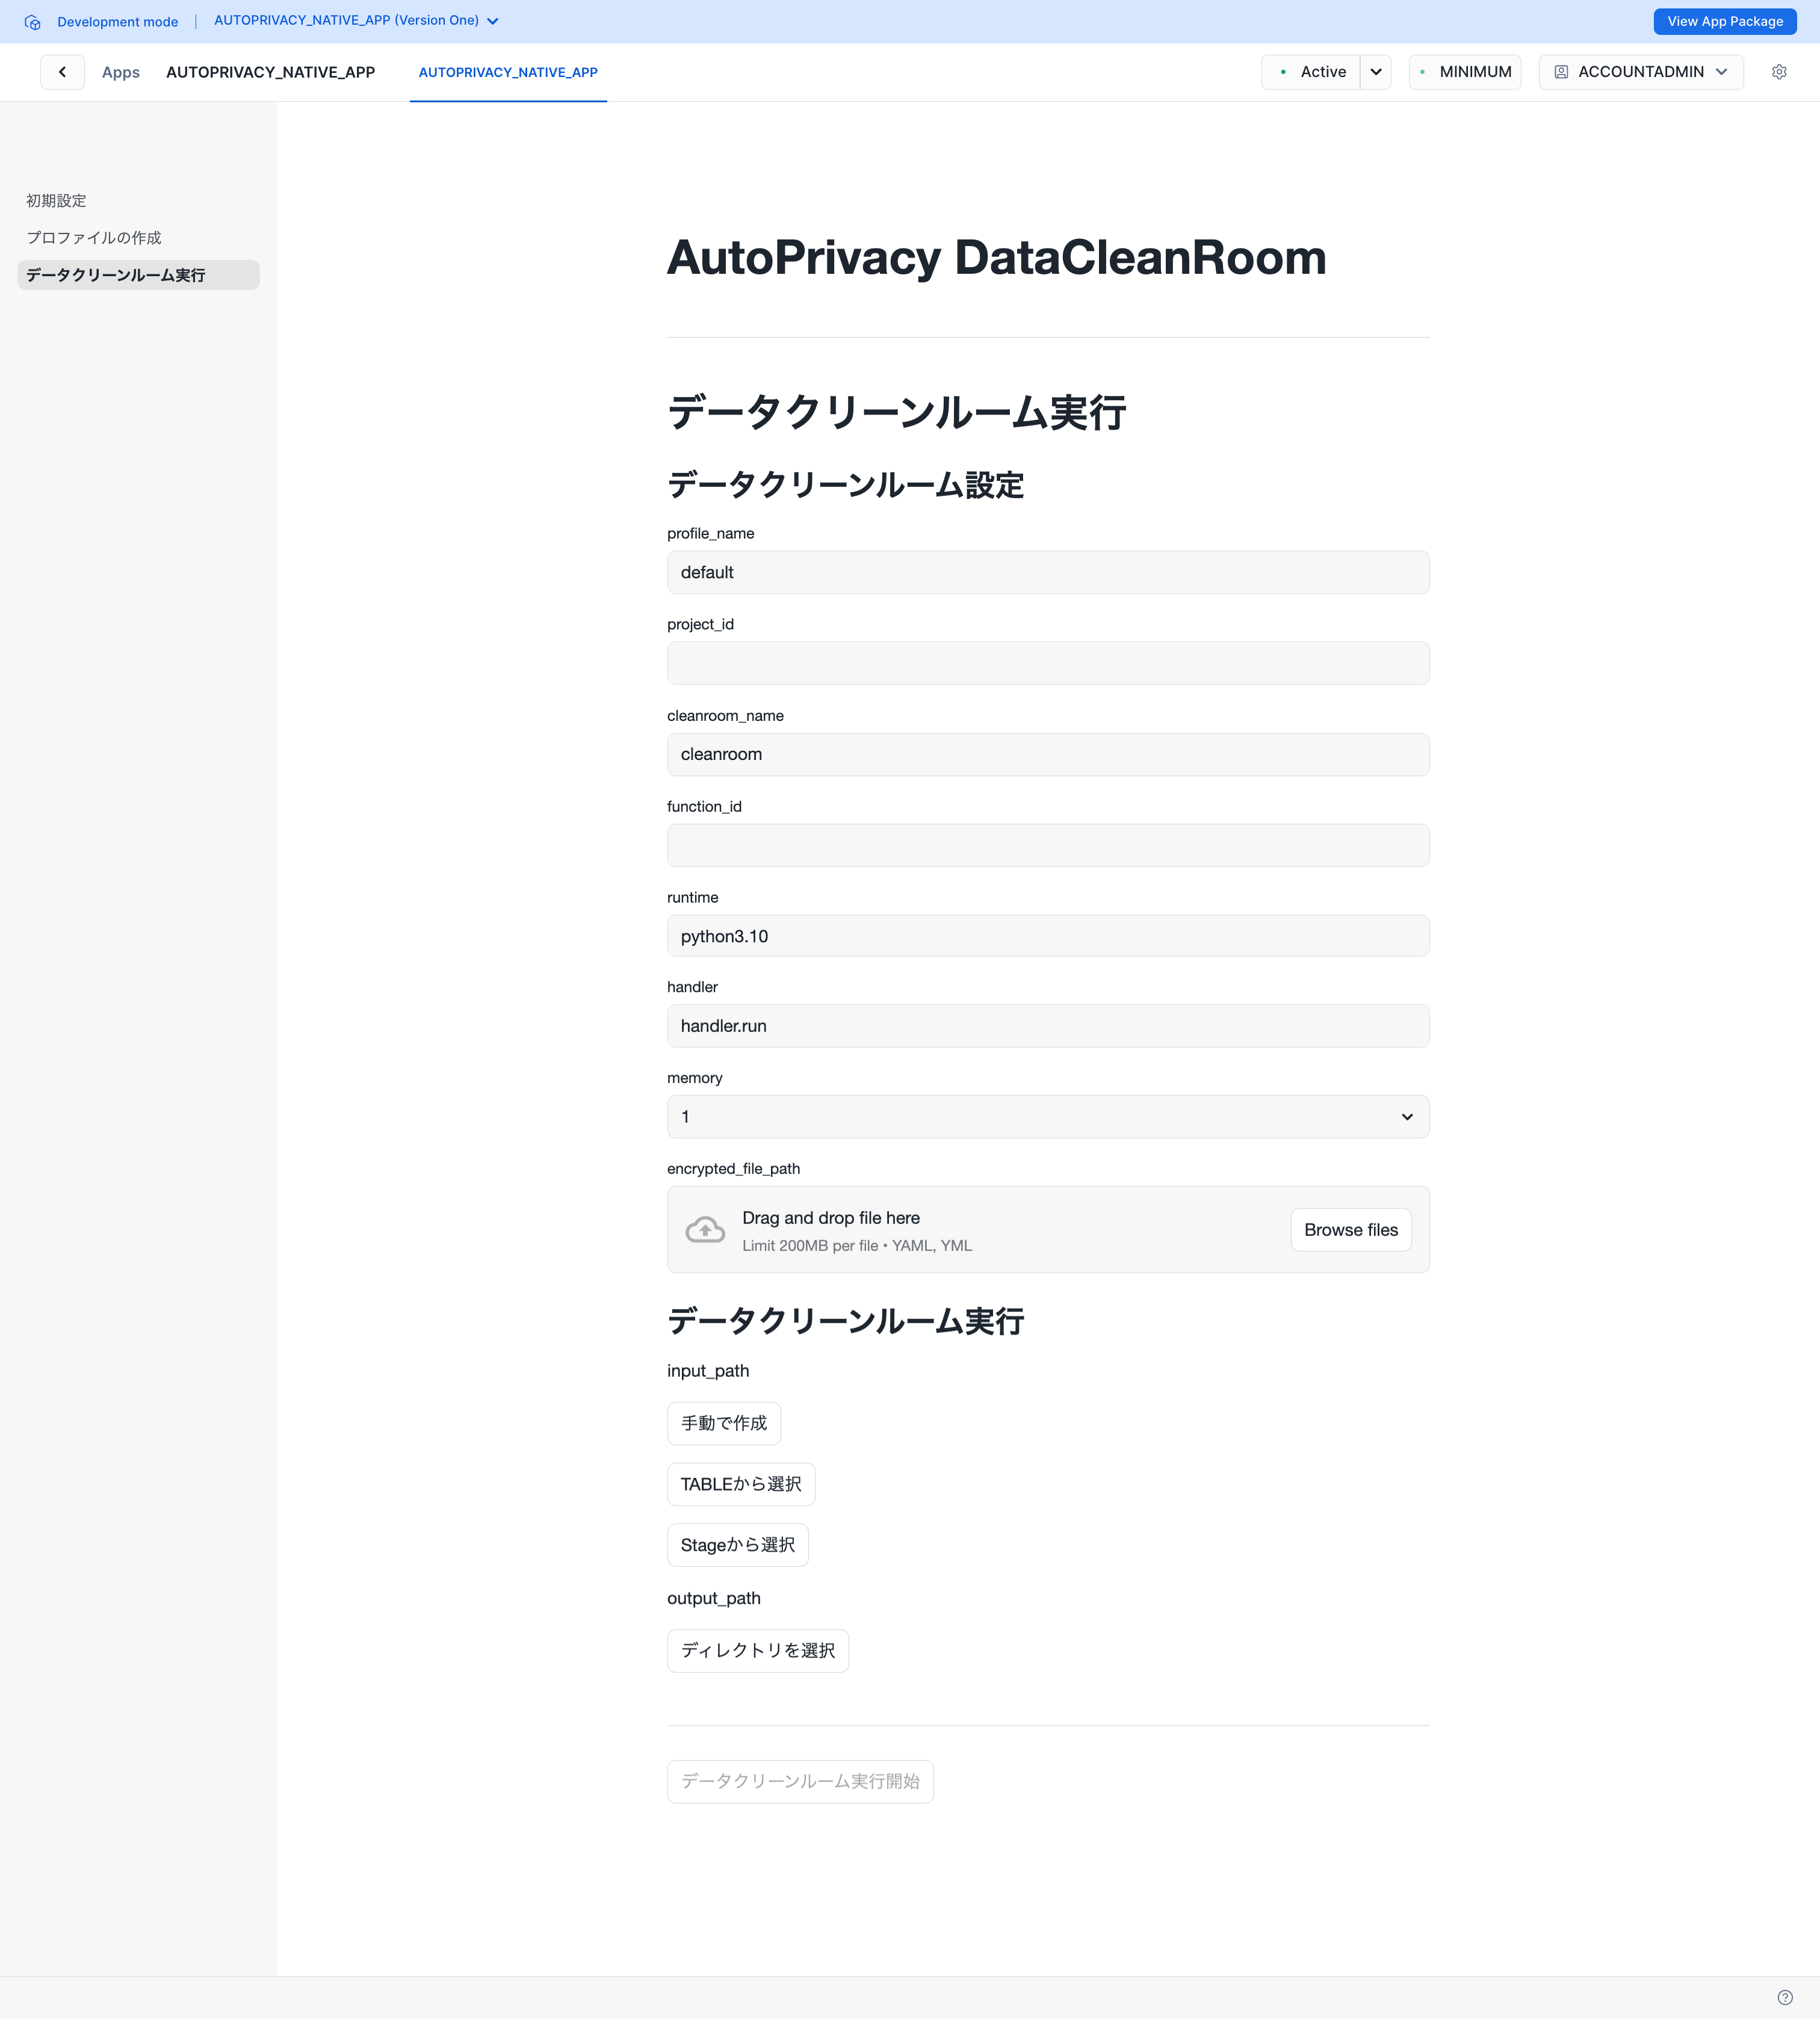
Task: Click the TABLEから選択 button
Action: (x=740, y=1484)
